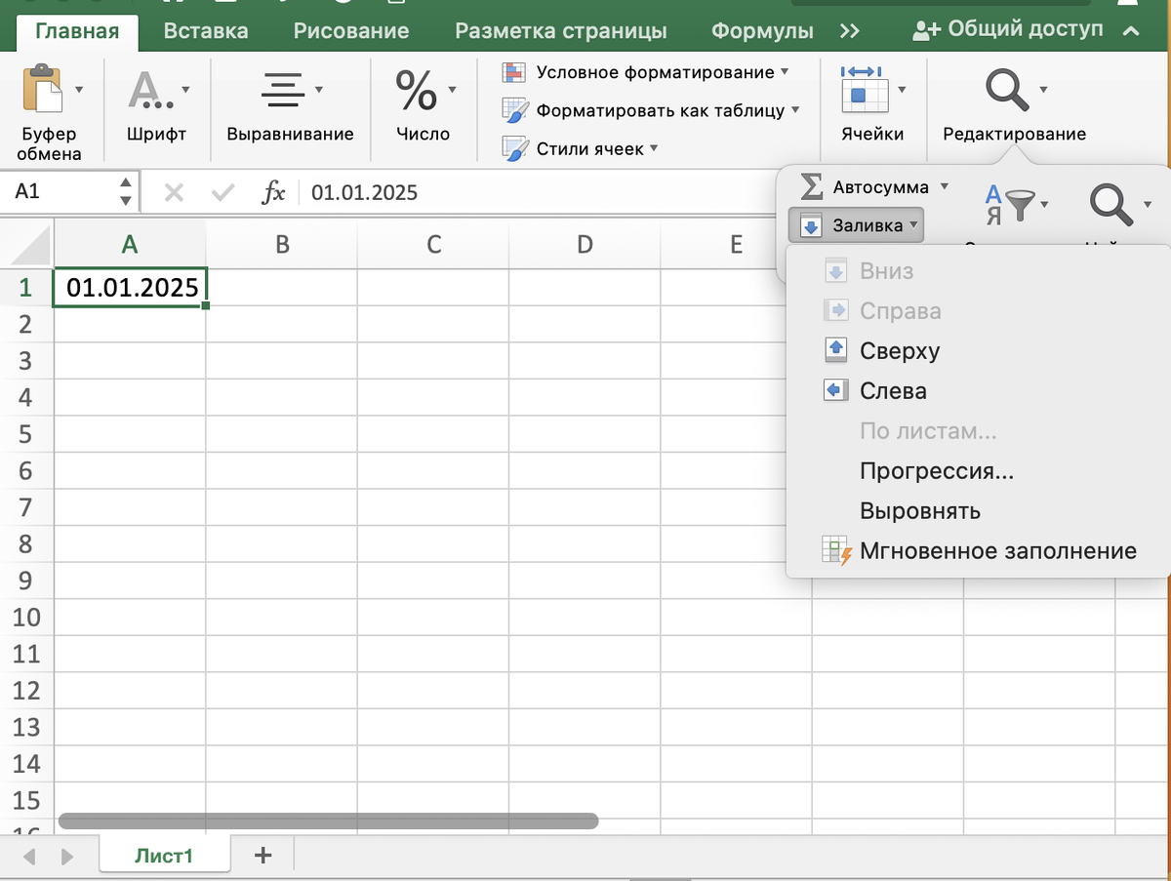Show more ribbon tabs chevron
This screenshot has width=1171, height=881.
click(x=850, y=30)
